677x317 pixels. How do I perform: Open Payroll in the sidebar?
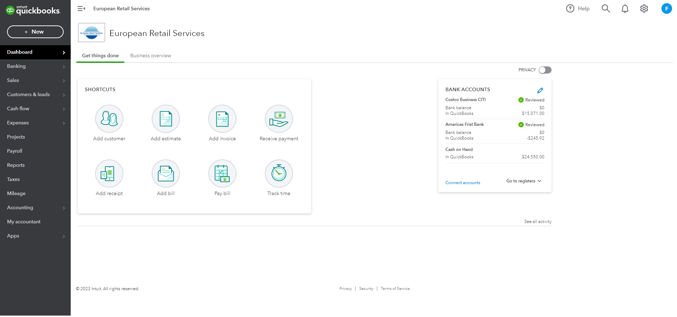coord(35,151)
